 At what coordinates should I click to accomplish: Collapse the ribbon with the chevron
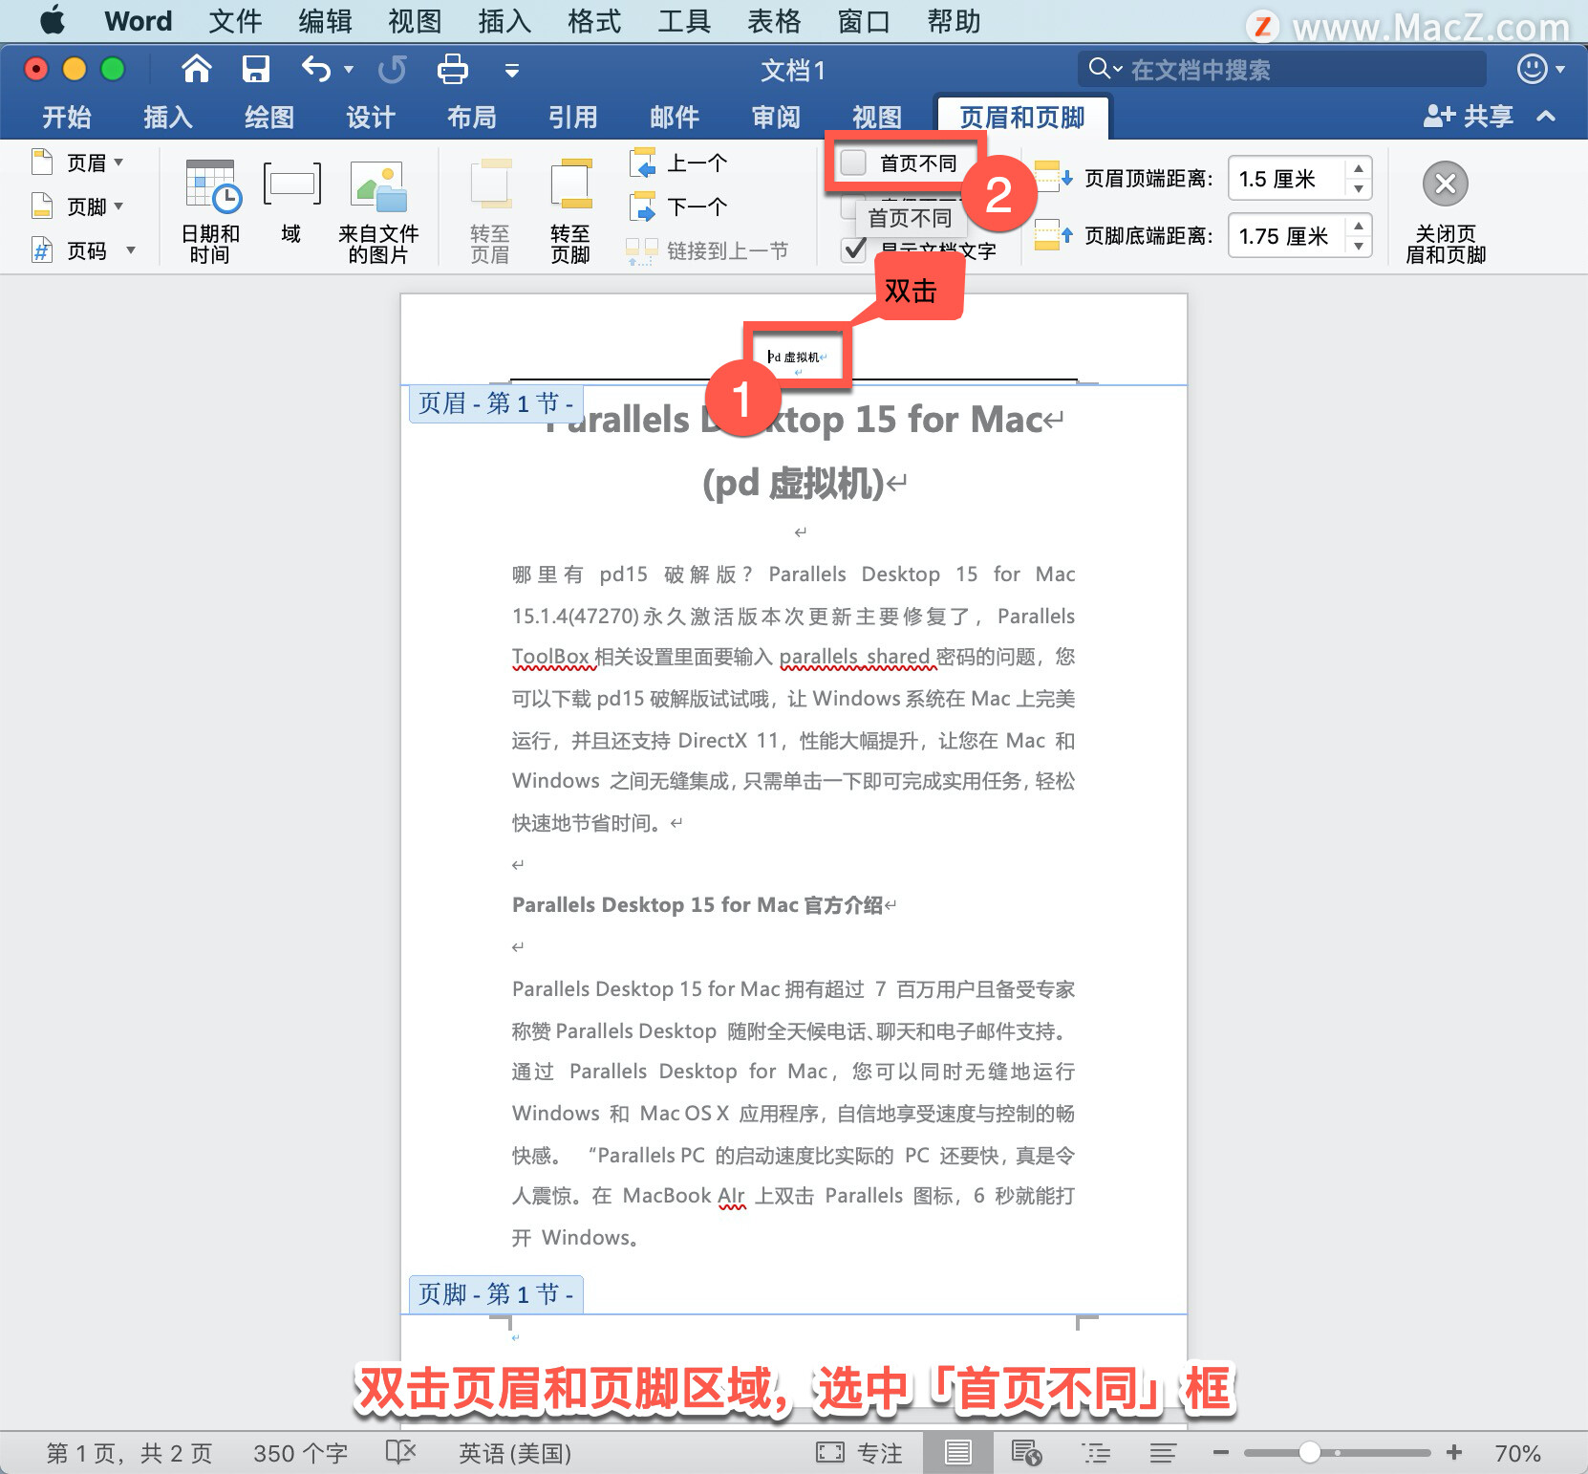coord(1546,117)
